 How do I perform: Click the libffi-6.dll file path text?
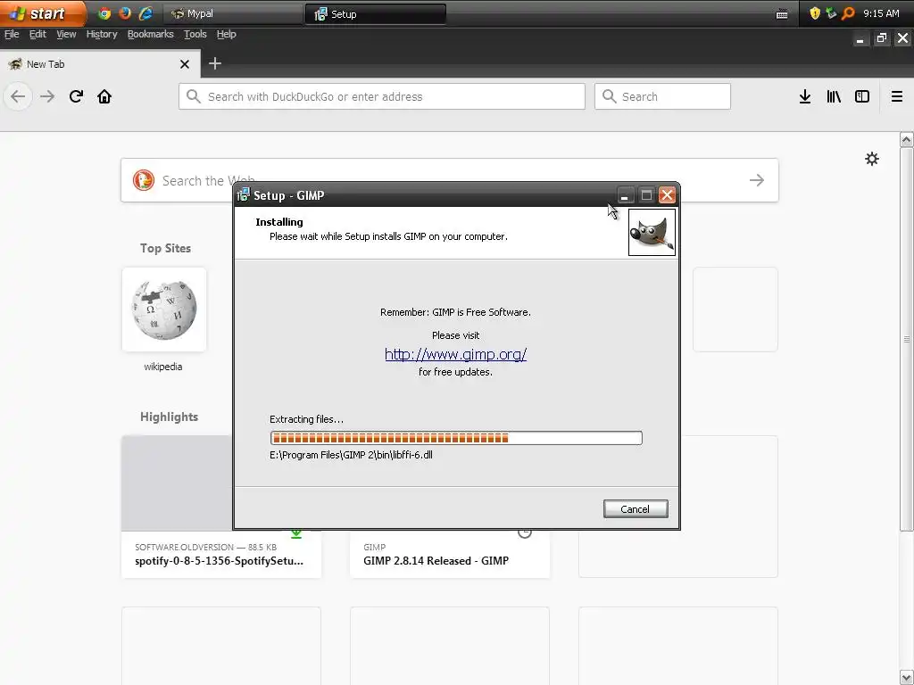point(351,455)
